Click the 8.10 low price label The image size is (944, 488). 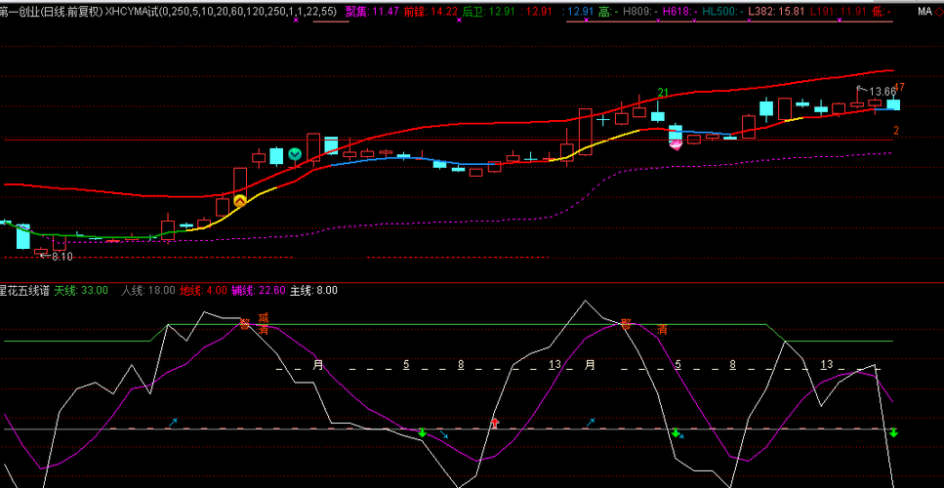tap(62, 257)
